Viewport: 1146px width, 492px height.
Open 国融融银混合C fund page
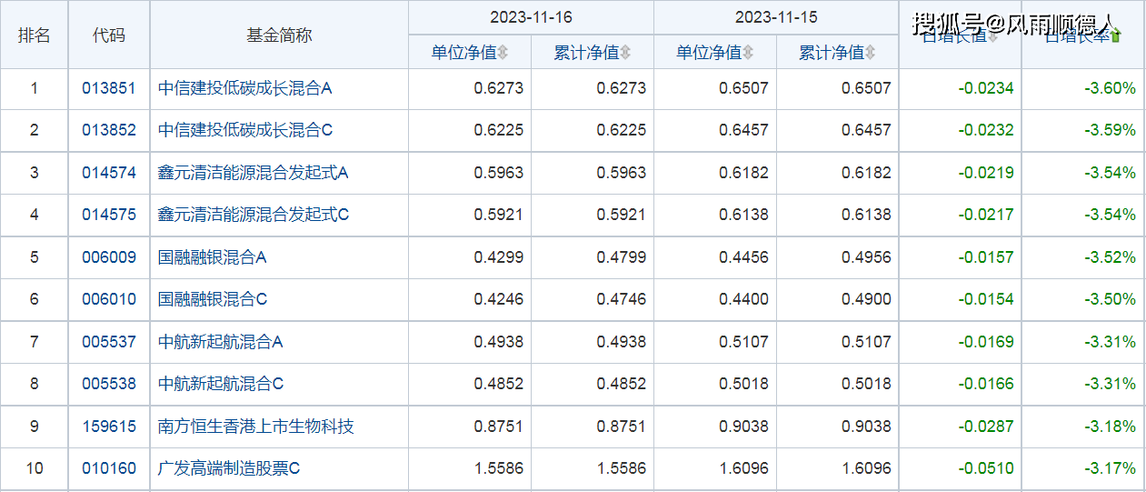pos(213,299)
